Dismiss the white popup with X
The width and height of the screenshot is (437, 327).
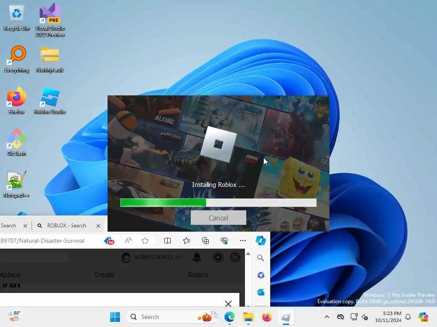[x=228, y=303]
